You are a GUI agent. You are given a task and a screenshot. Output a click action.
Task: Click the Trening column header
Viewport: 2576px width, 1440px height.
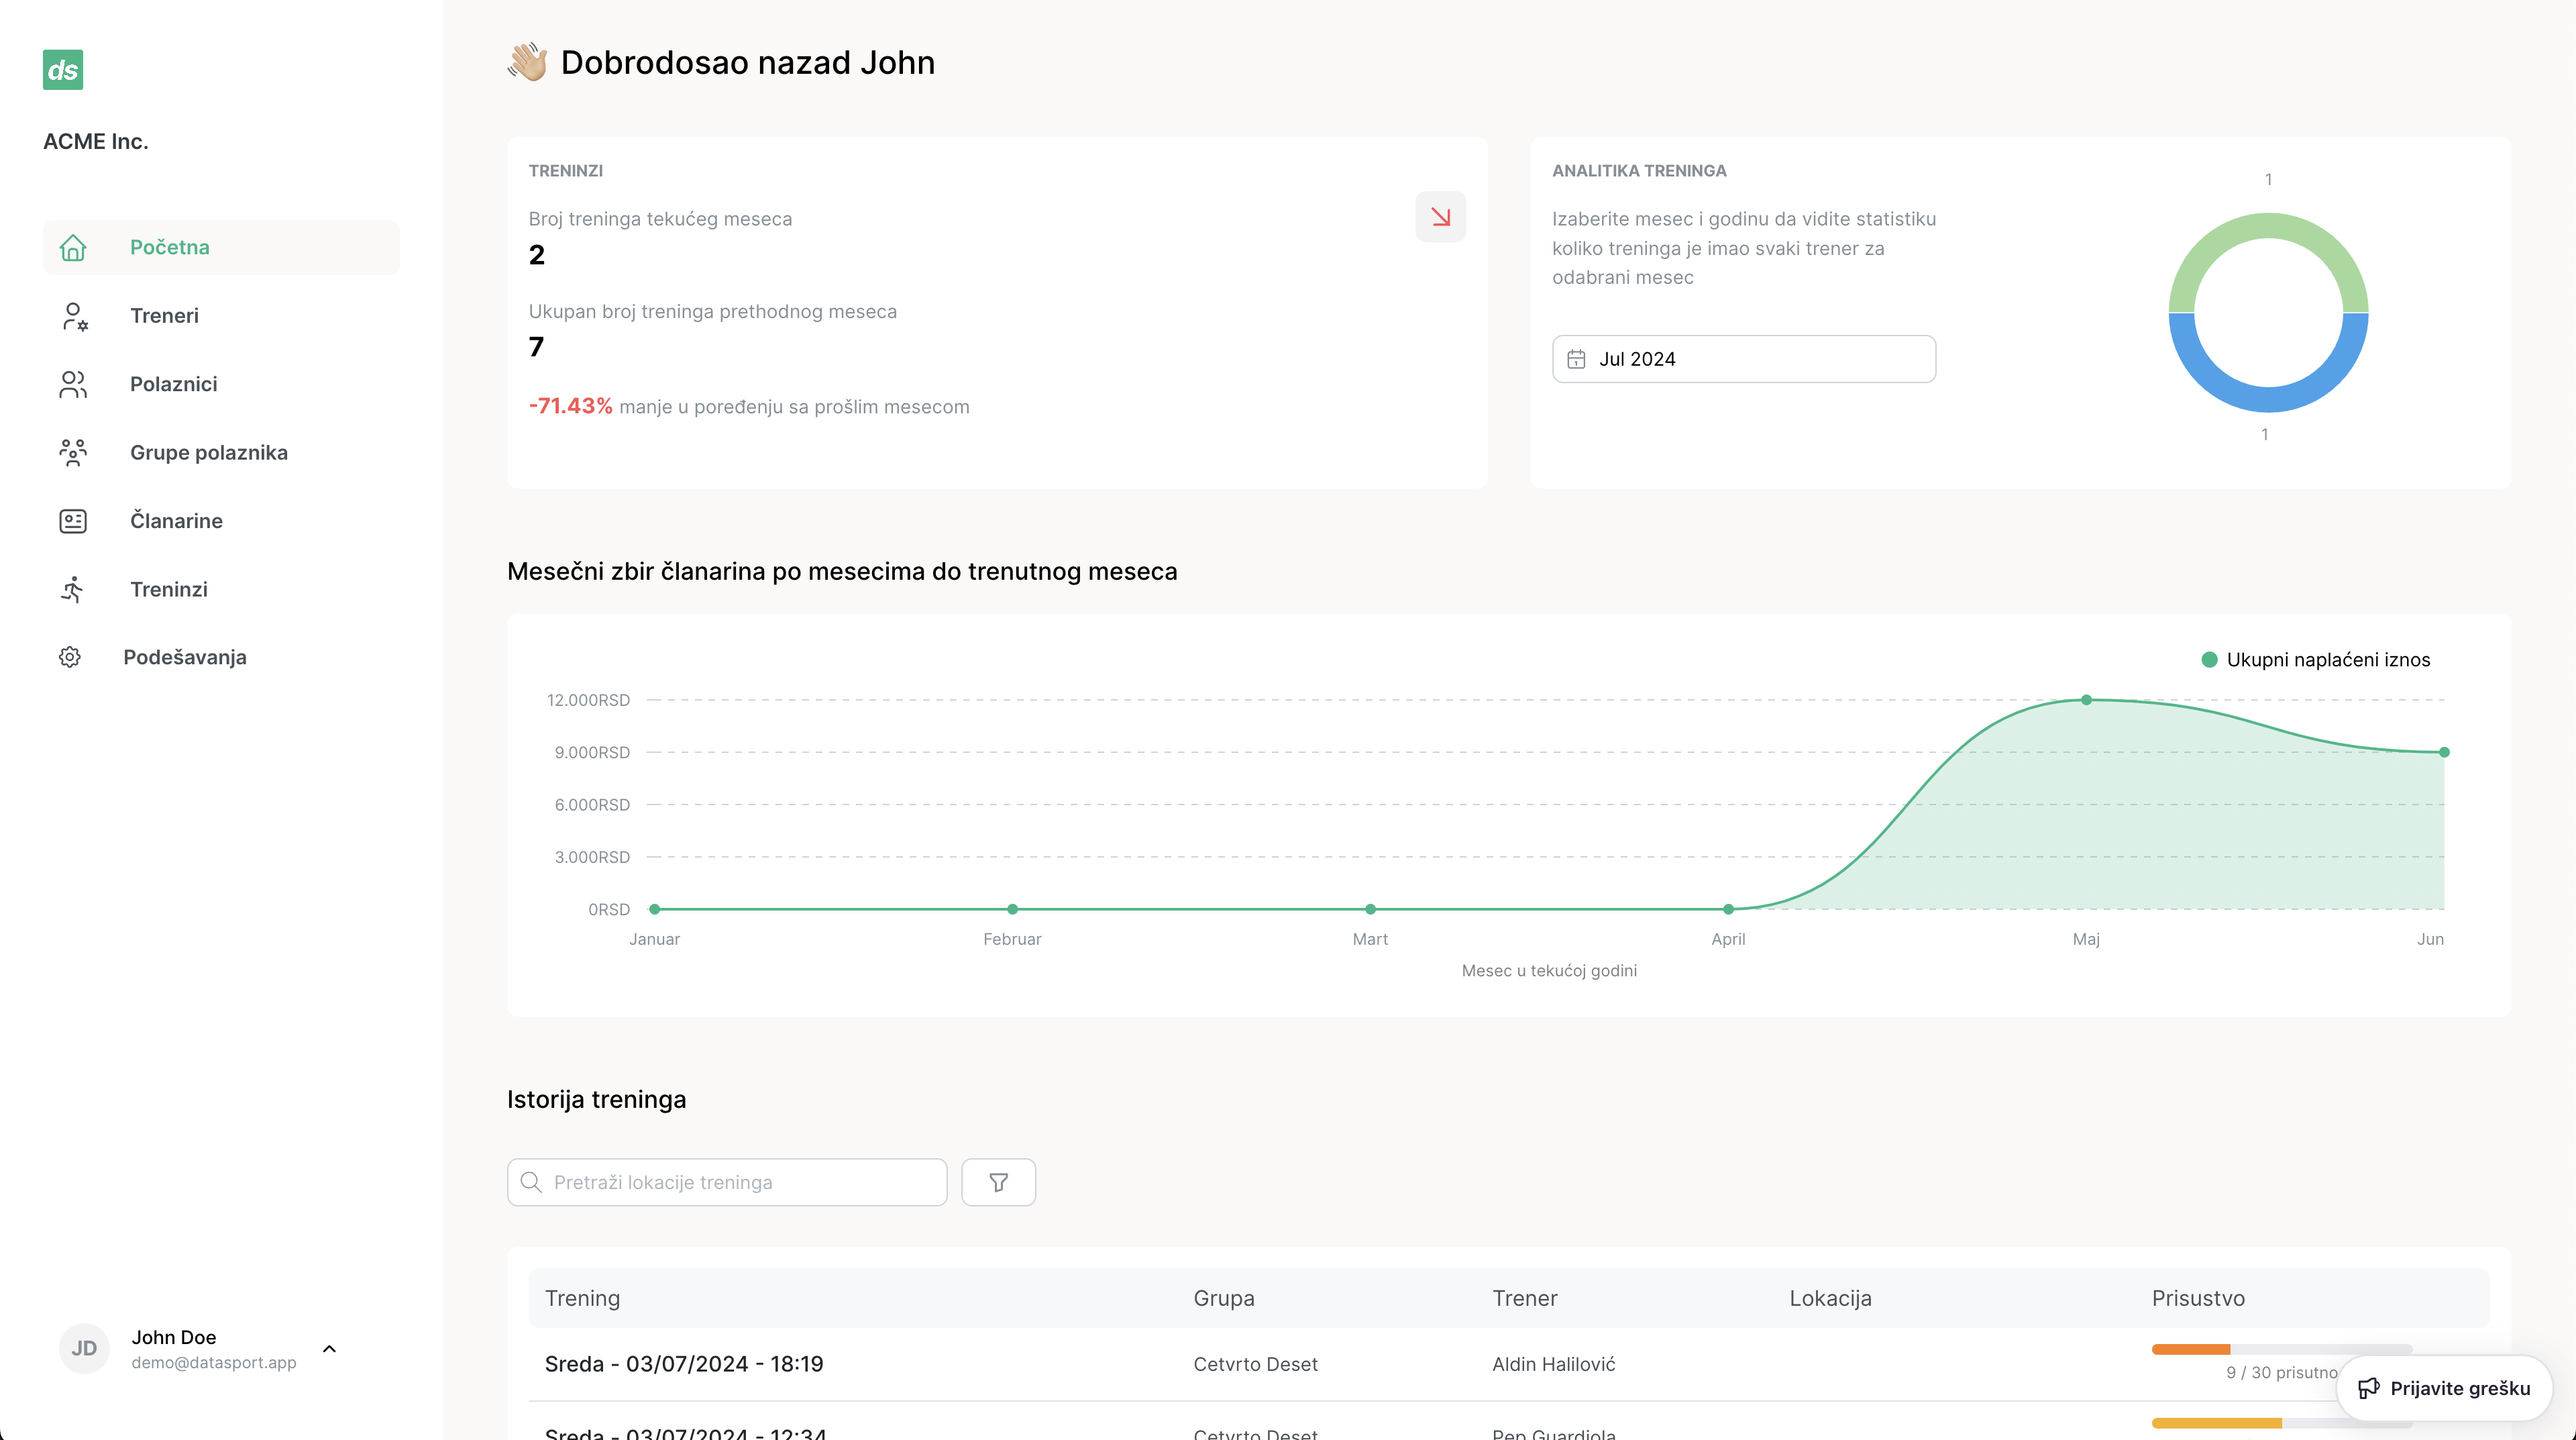pos(582,1298)
